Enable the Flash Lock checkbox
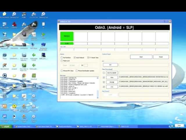The width and height of the screenshot is (186, 140). [62, 61]
